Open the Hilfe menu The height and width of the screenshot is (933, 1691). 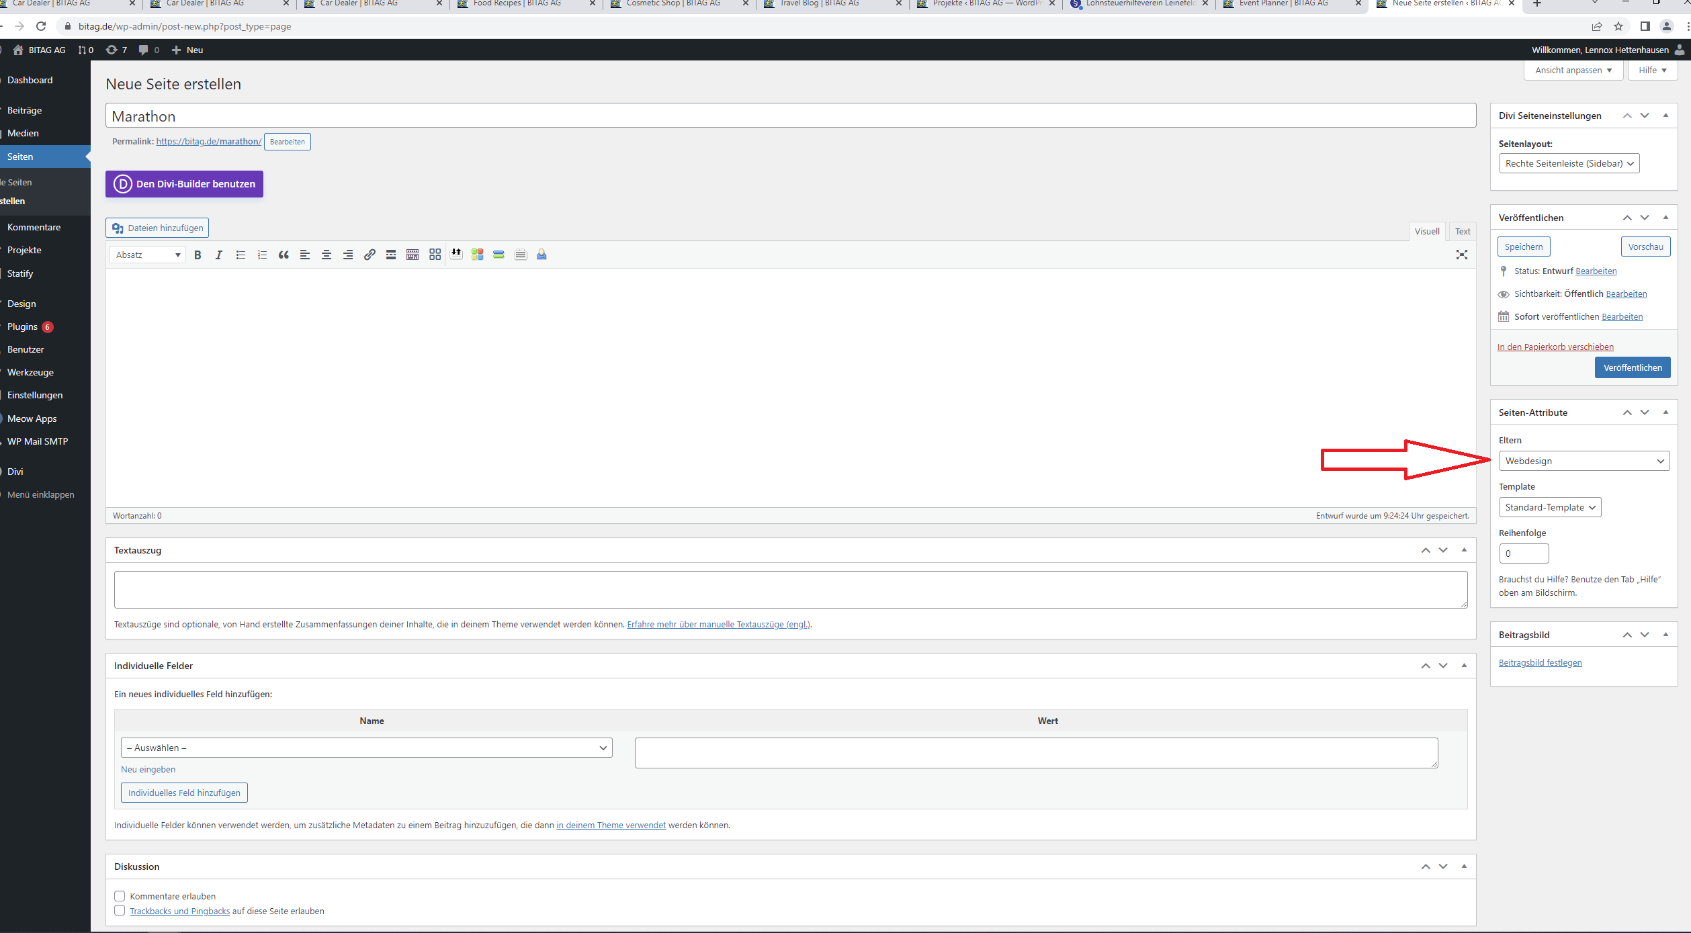pyautogui.click(x=1652, y=70)
